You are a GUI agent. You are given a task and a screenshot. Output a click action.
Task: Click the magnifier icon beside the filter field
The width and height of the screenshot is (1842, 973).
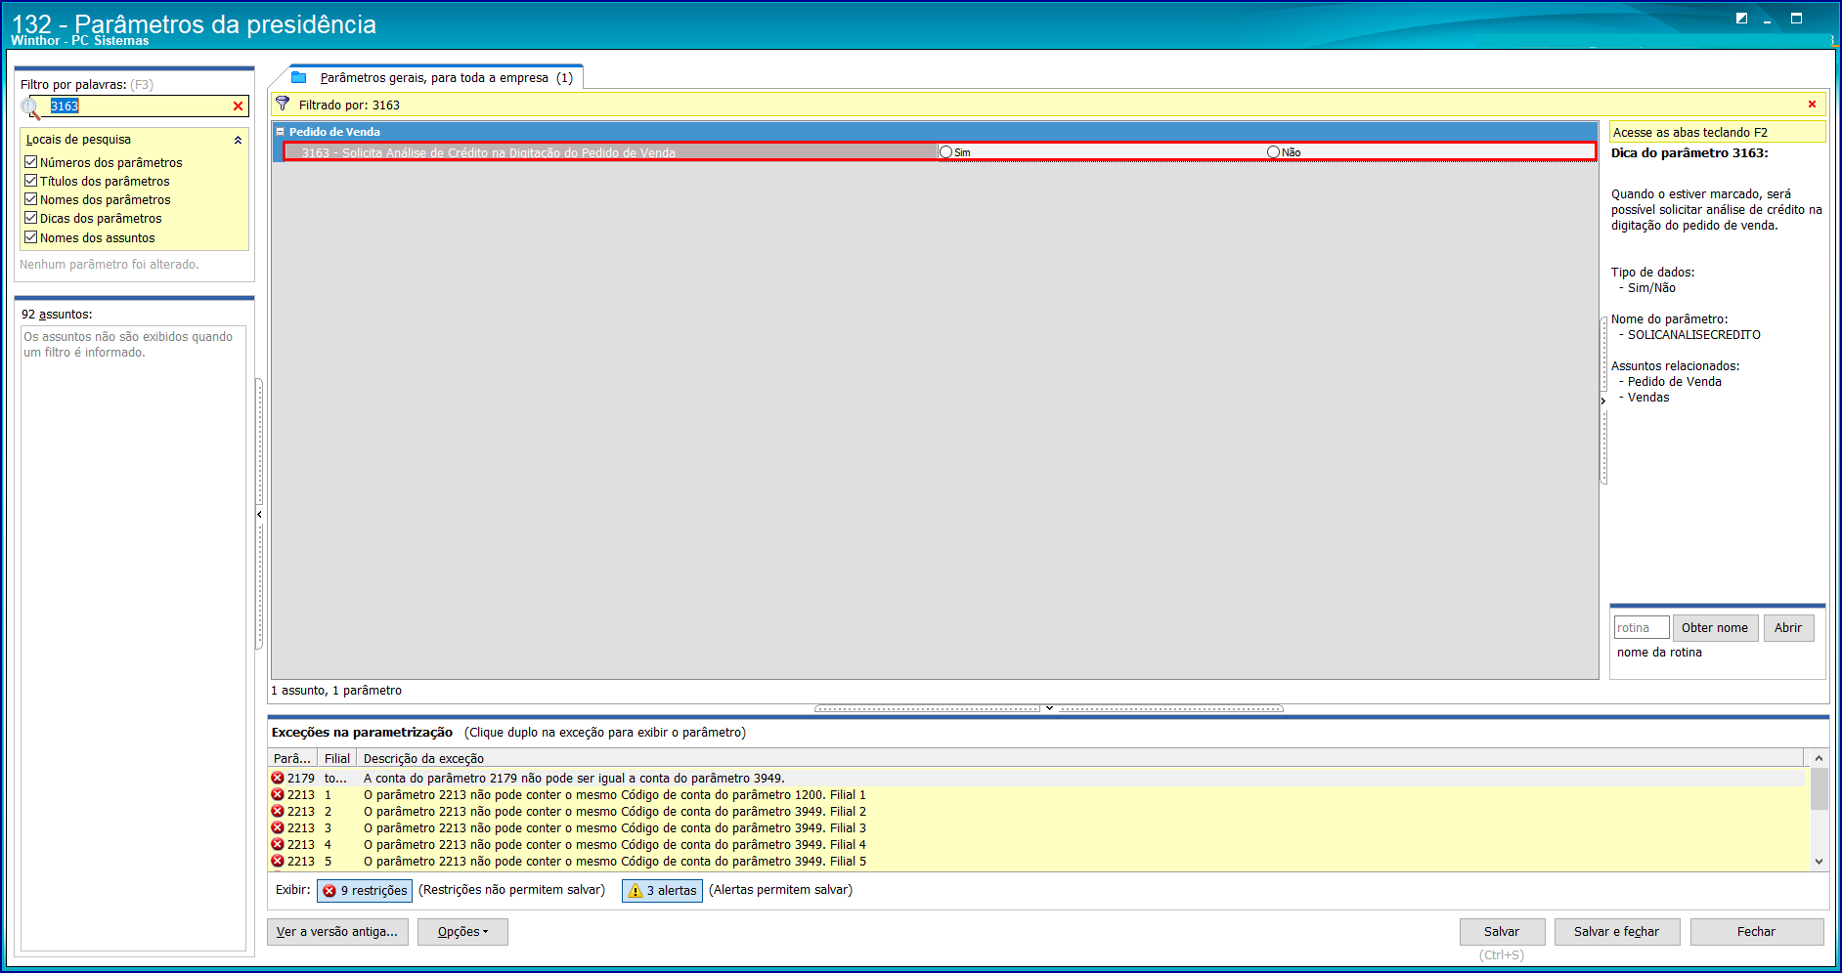(30, 107)
